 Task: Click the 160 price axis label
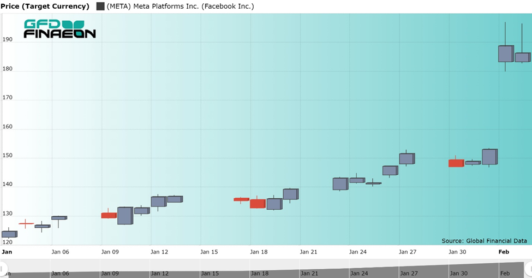pyautogui.click(x=7, y=127)
